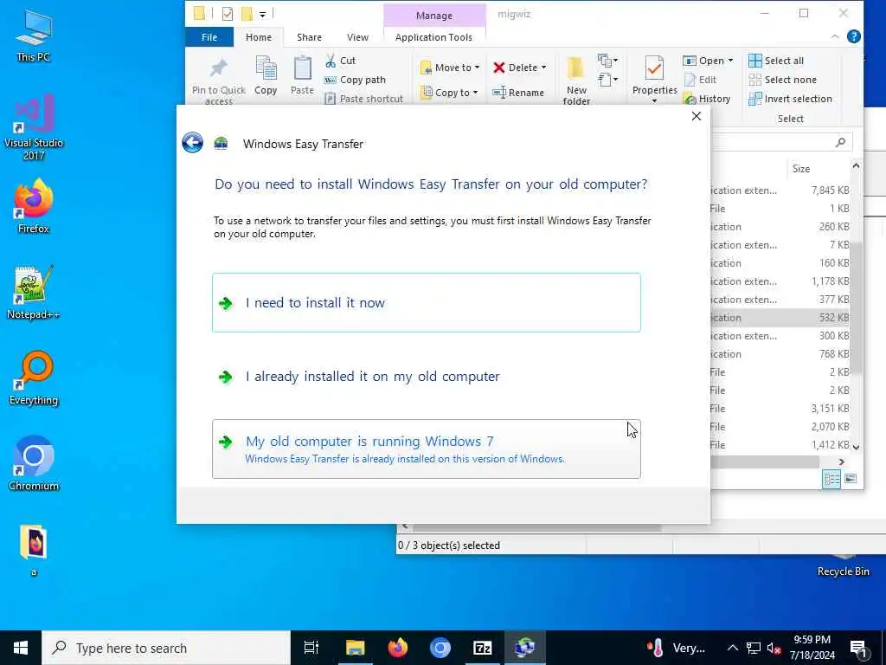The height and width of the screenshot is (665, 886).
Task: Click the Explorer search box magnifier
Action: pos(840,142)
